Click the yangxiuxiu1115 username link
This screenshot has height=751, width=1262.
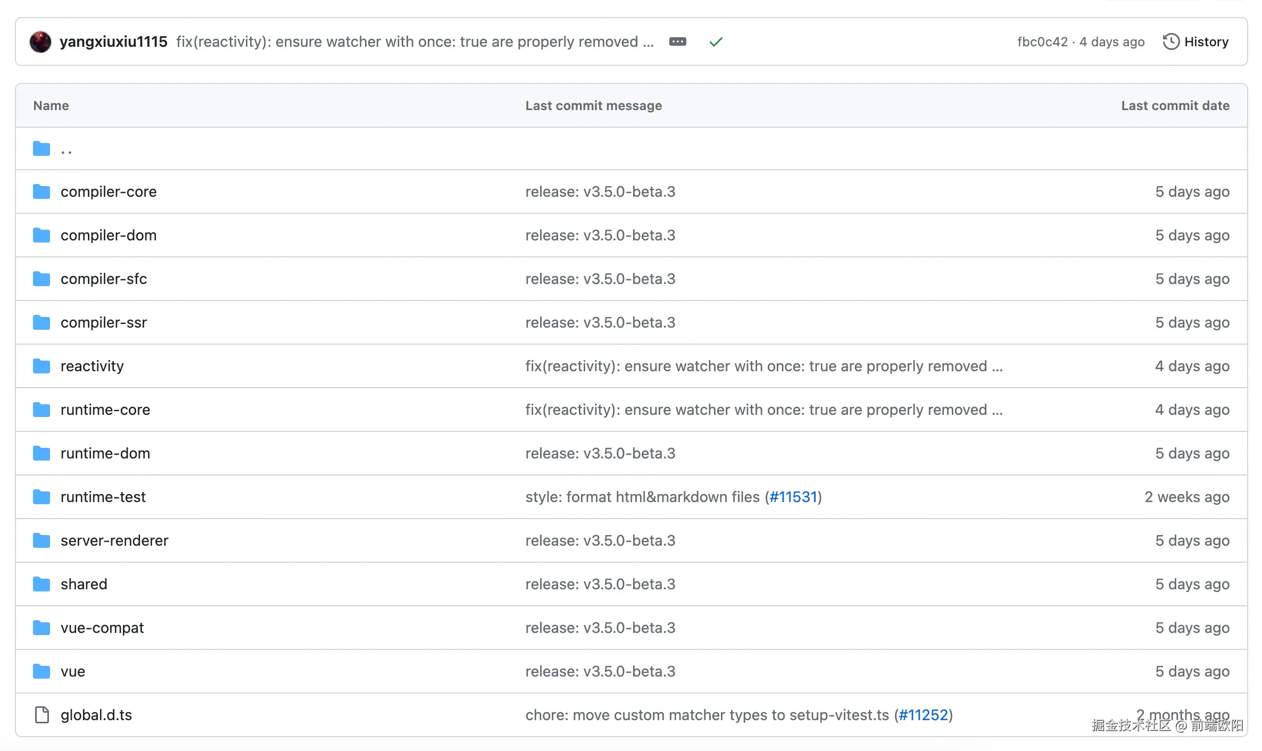pyautogui.click(x=113, y=42)
